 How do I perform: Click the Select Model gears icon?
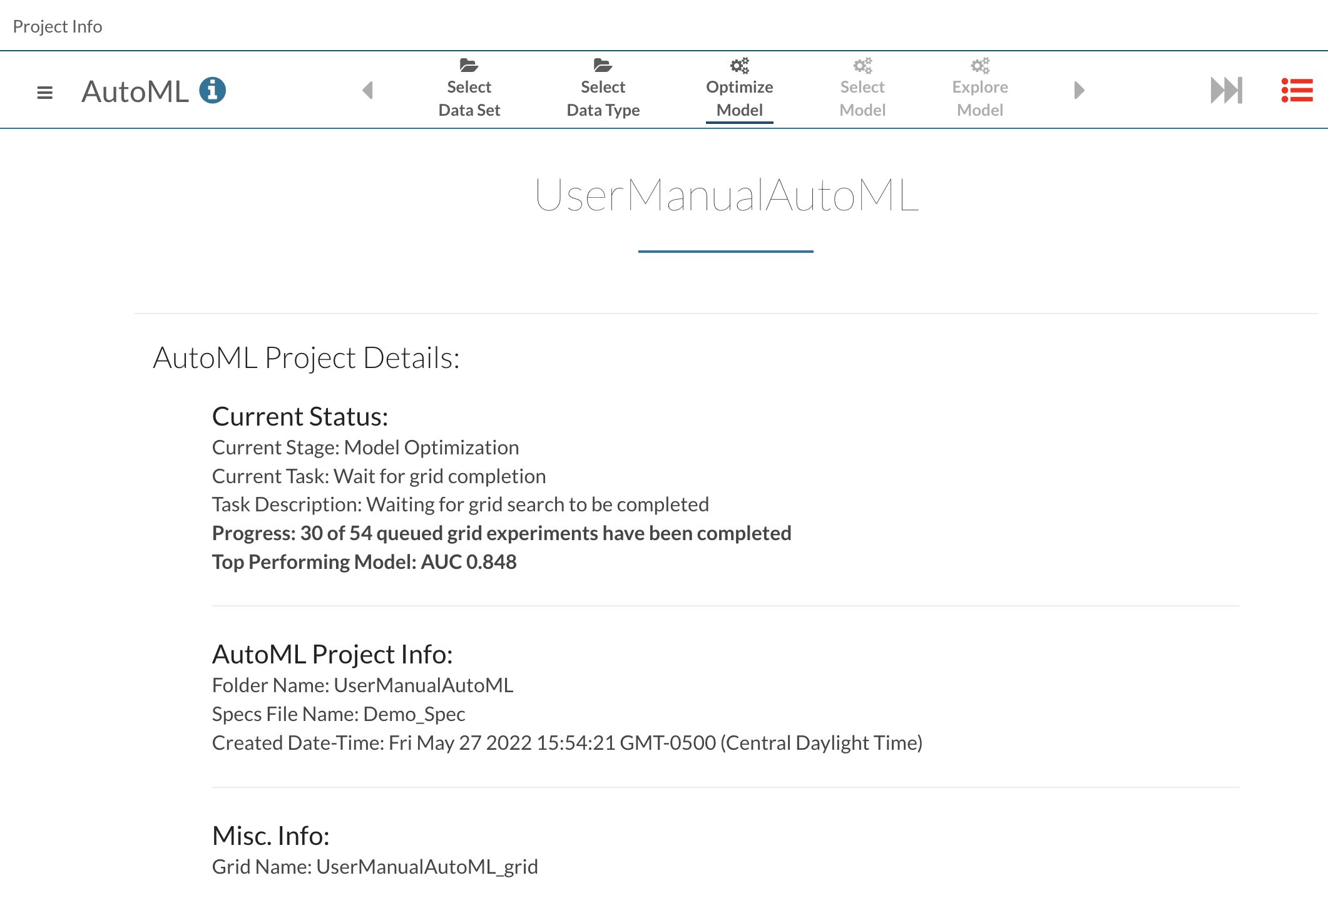coord(862,65)
